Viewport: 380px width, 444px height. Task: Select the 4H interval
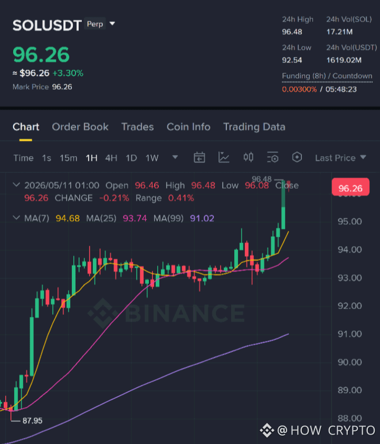click(111, 158)
